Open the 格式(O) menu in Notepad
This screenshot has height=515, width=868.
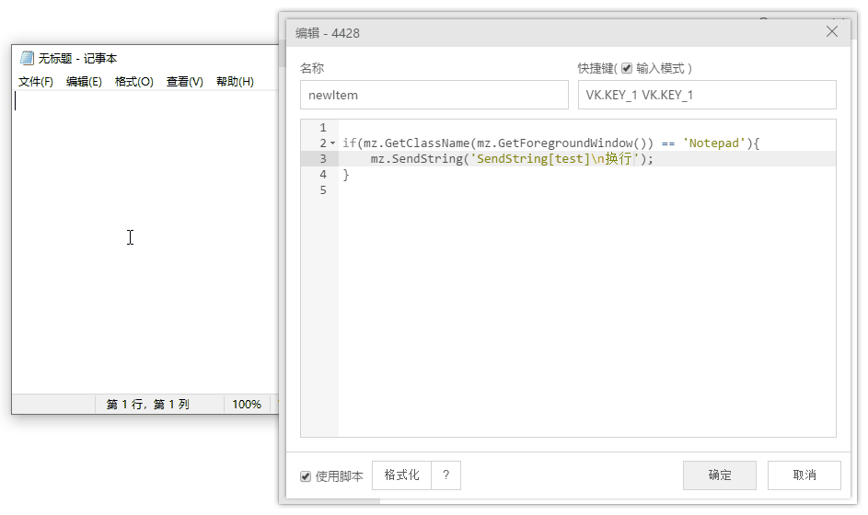[x=133, y=82]
